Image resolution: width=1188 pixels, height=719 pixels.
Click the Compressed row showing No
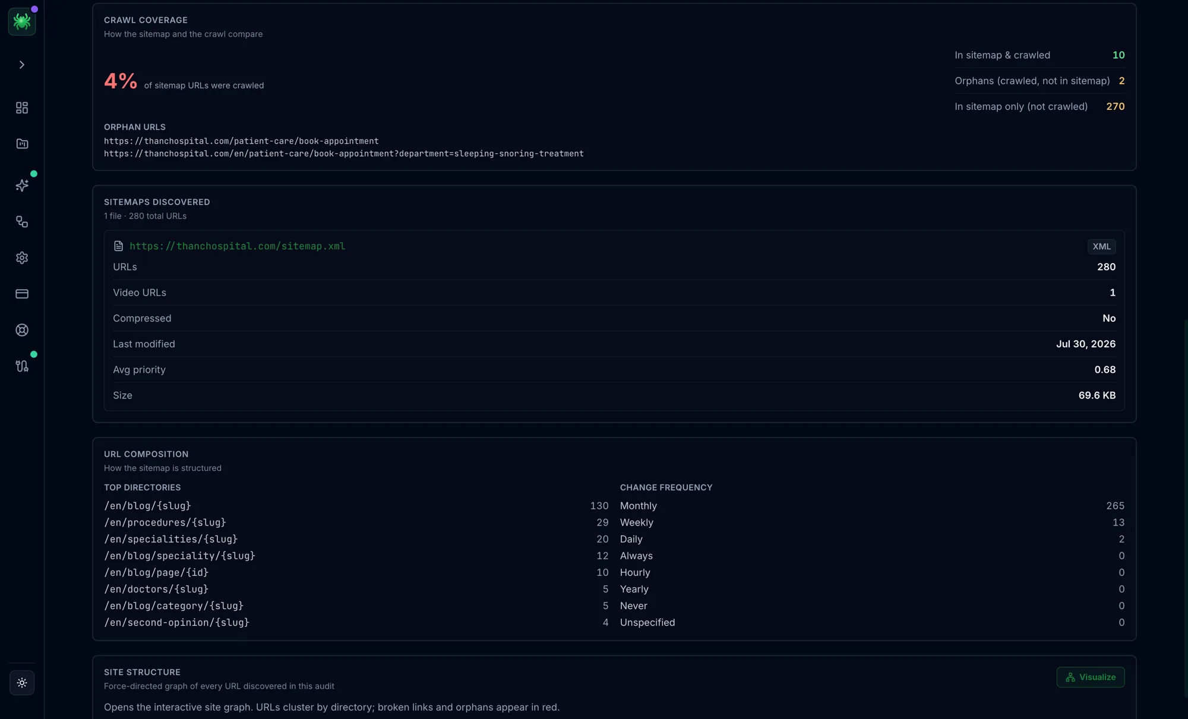tap(614, 318)
